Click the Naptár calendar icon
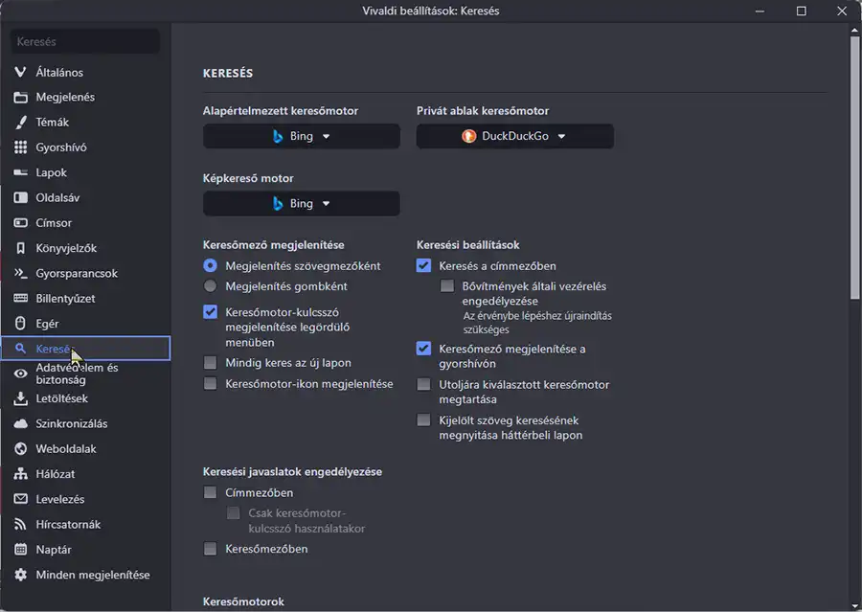Image resolution: width=862 pixels, height=612 pixels. 20,550
